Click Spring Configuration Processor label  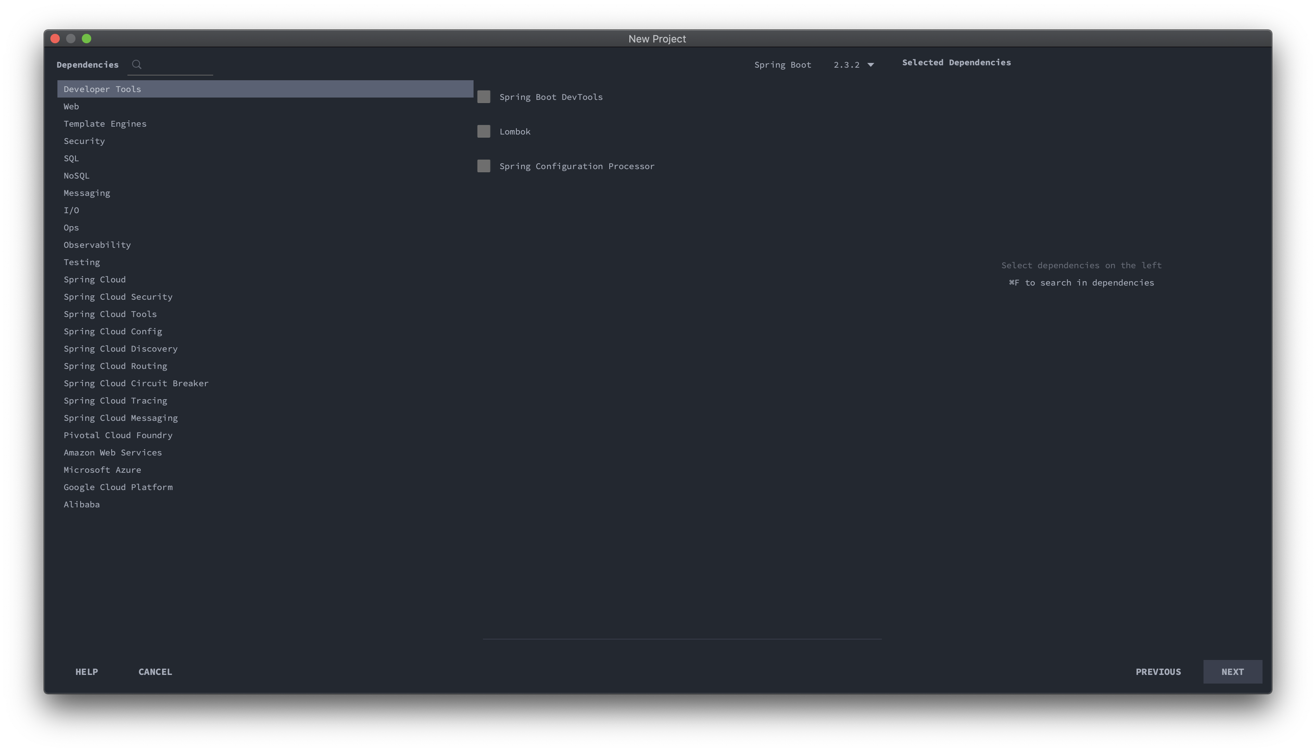[x=577, y=166]
